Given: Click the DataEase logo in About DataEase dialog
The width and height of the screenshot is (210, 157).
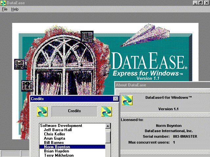Looking at the screenshot, I should click(x=127, y=100).
